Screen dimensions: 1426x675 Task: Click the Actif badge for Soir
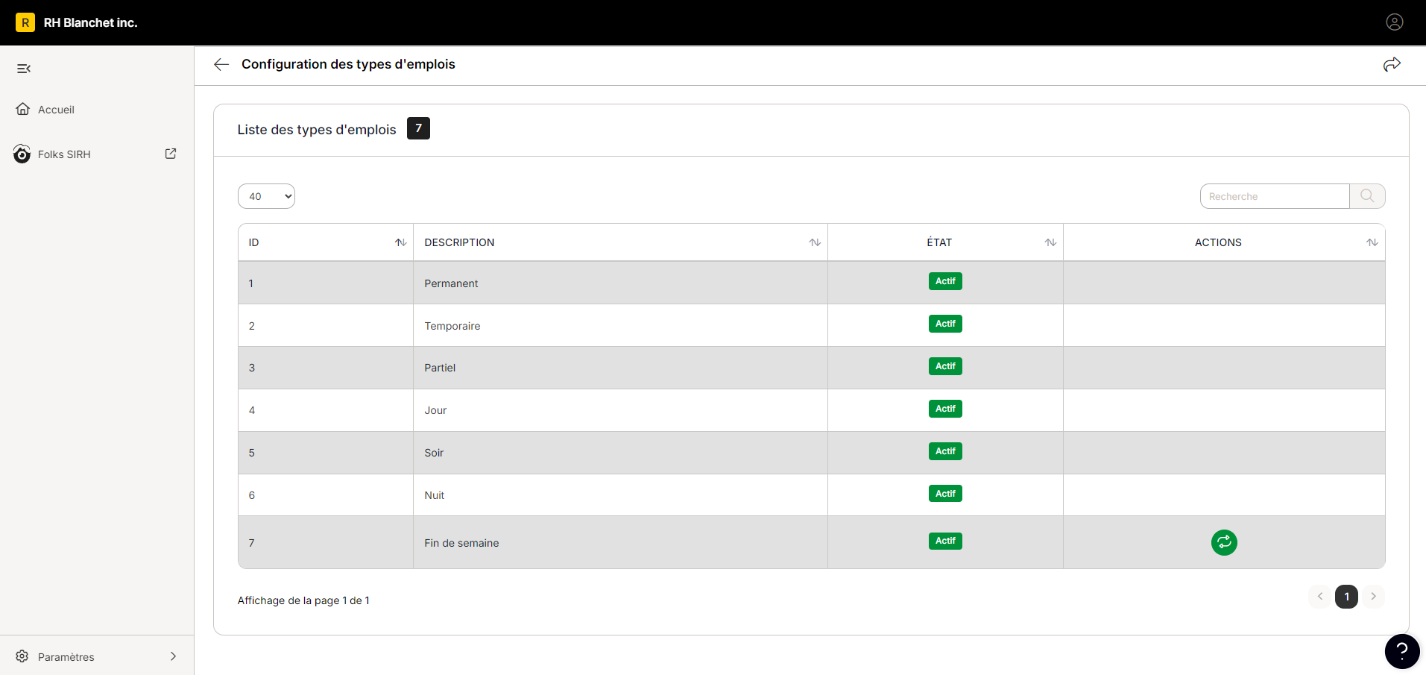click(945, 451)
